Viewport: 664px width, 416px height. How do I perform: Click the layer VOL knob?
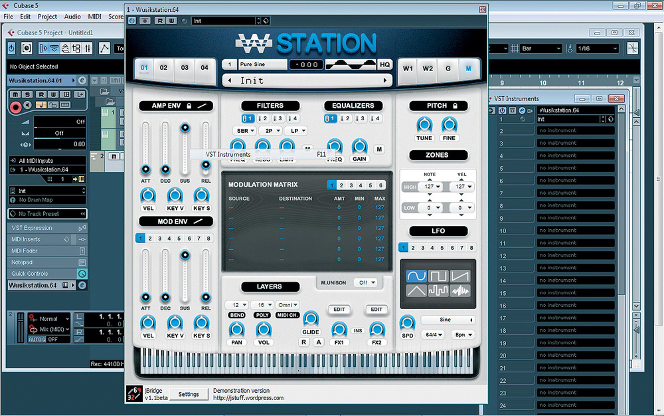264,330
